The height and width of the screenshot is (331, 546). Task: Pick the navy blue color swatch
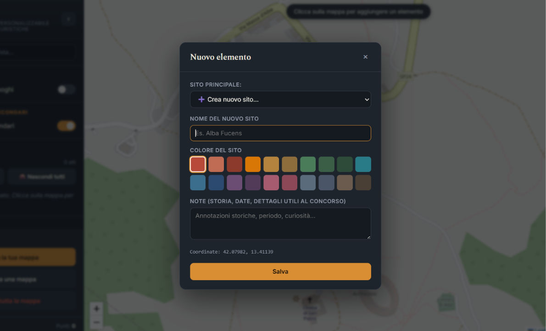tap(216, 183)
